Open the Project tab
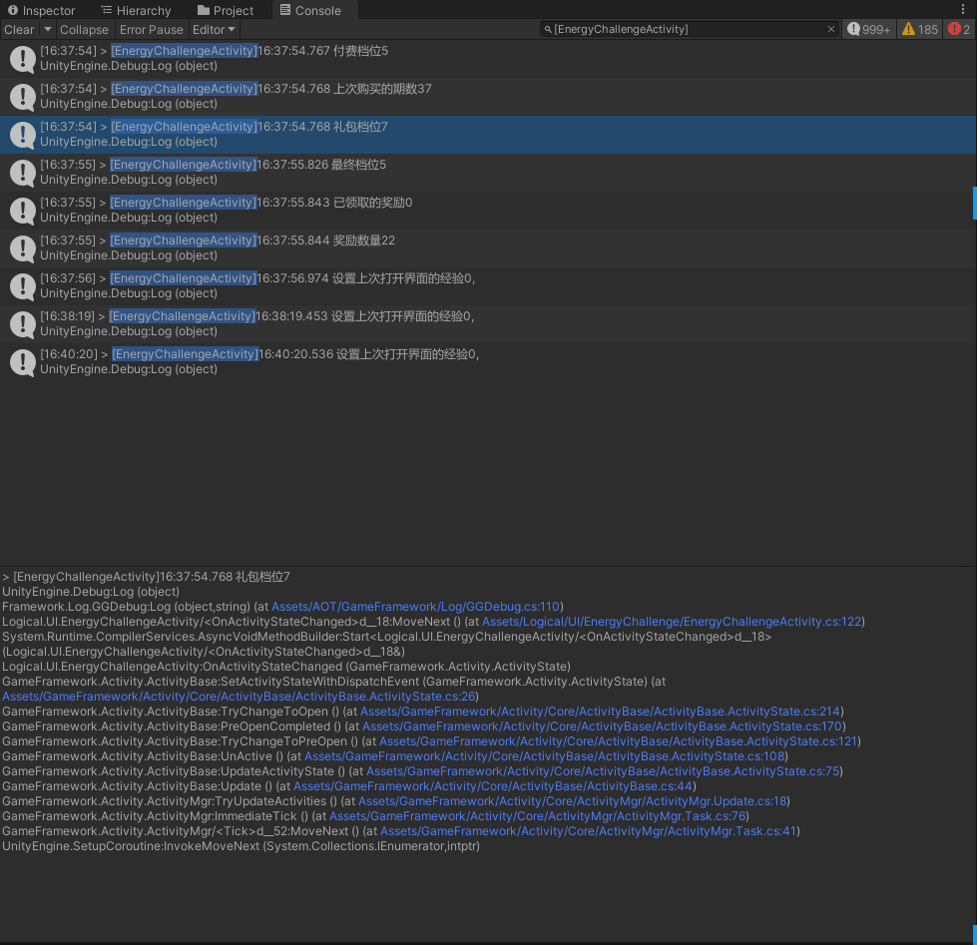The height and width of the screenshot is (945, 977). (x=226, y=11)
